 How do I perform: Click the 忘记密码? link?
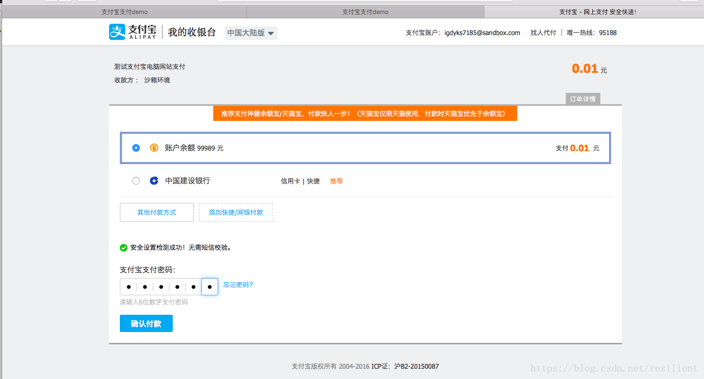(238, 285)
